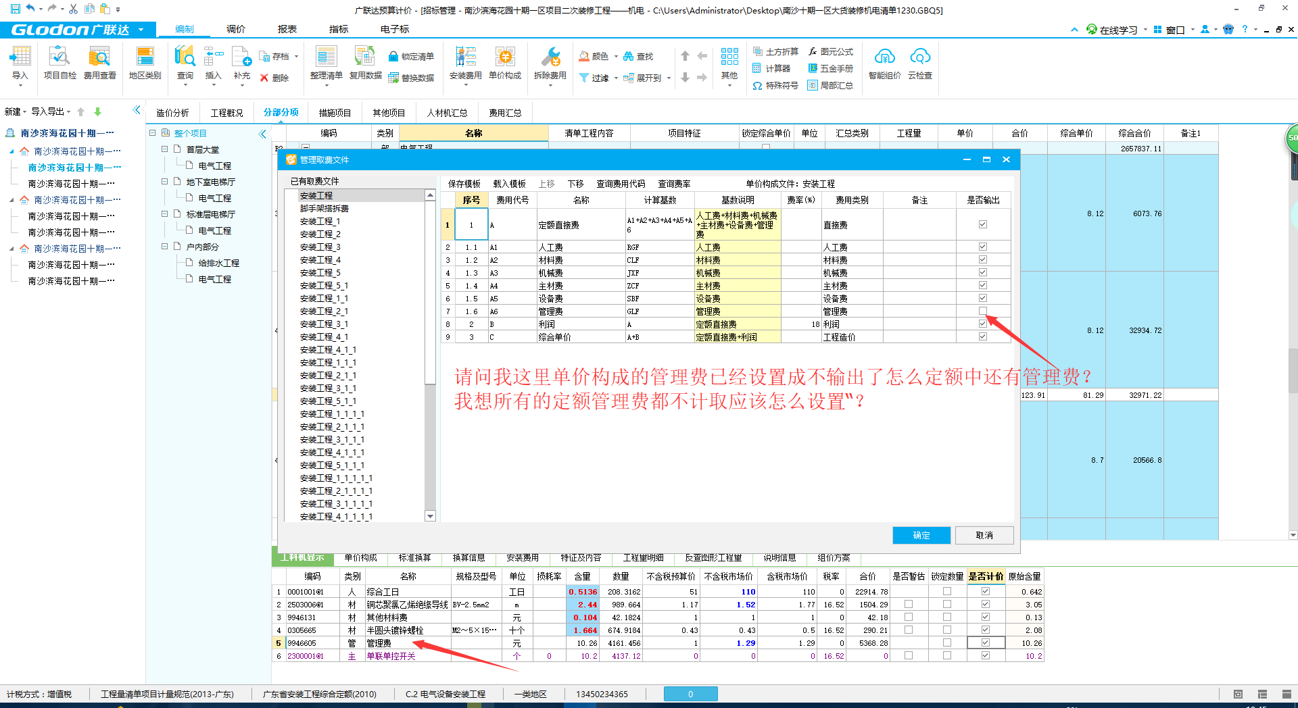Viewport: 1298px width, 708px height.
Task: Open 特殊符号 special symbols tool
Action: point(775,86)
